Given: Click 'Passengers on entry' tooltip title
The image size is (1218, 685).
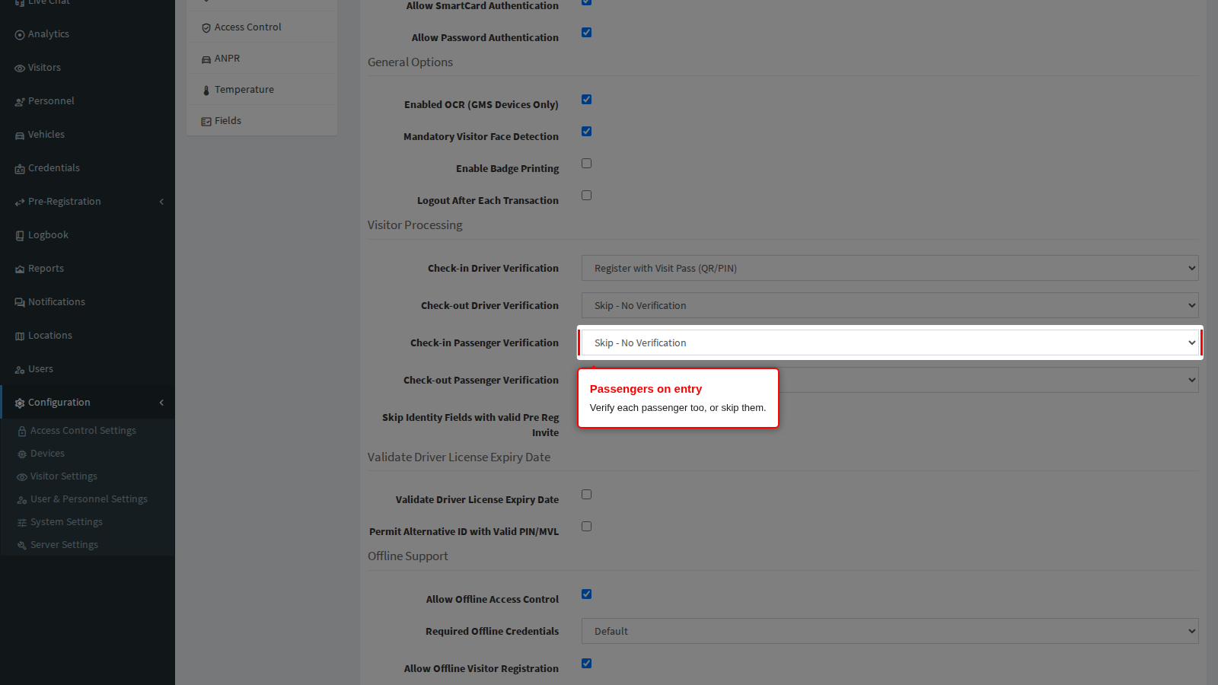Looking at the screenshot, I should [x=646, y=389].
